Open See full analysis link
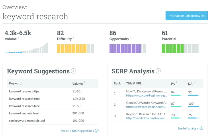 [190, 128]
